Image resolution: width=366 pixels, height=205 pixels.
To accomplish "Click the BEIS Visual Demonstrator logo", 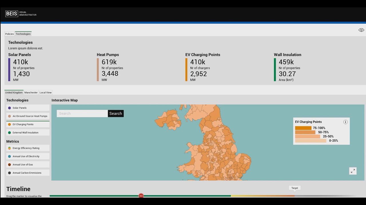I will [21, 14].
